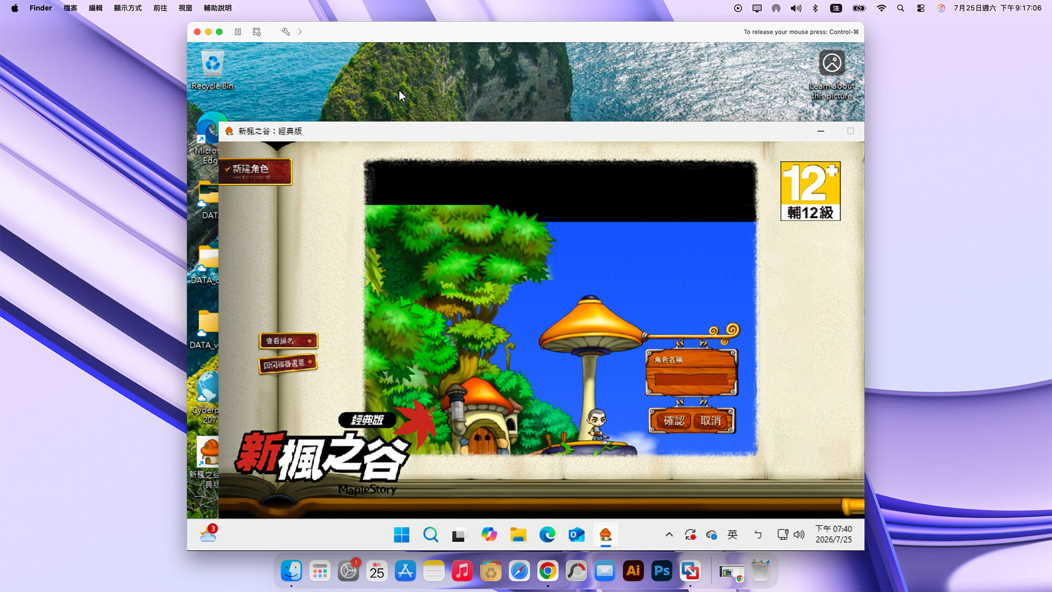
Task: Open the 查看排名 ranking sign
Action: 288,341
